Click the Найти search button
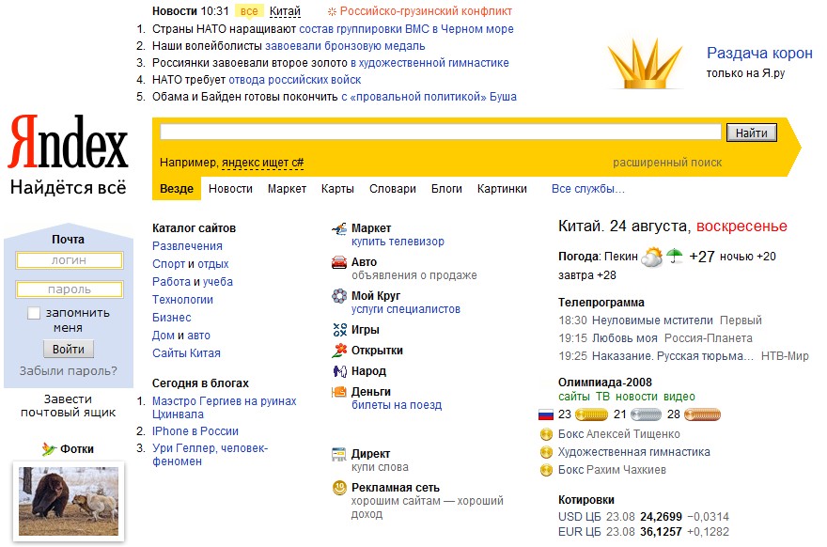Image resolution: width=827 pixels, height=547 pixels. (751, 133)
